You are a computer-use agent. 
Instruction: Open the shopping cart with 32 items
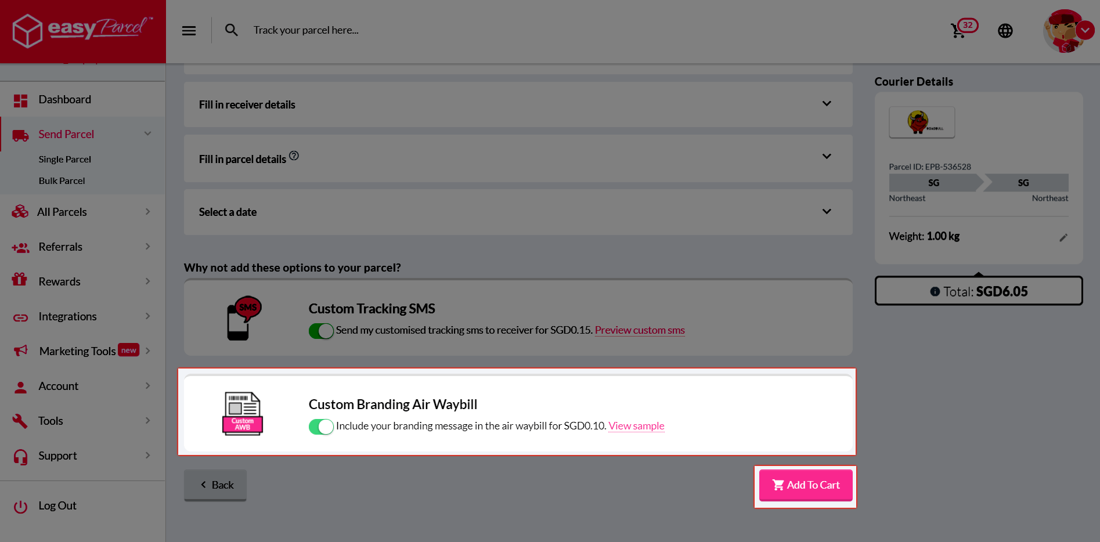(959, 30)
